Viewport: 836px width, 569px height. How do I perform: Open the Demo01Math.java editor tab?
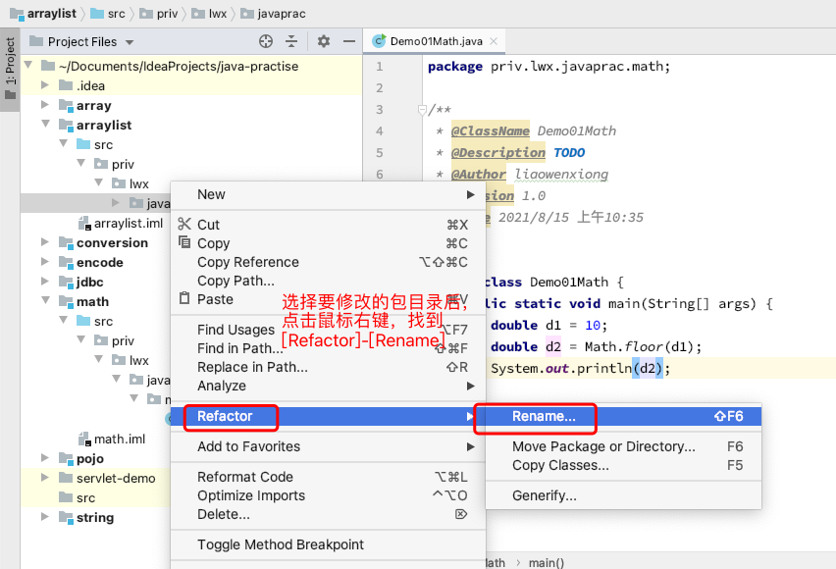tap(435, 41)
